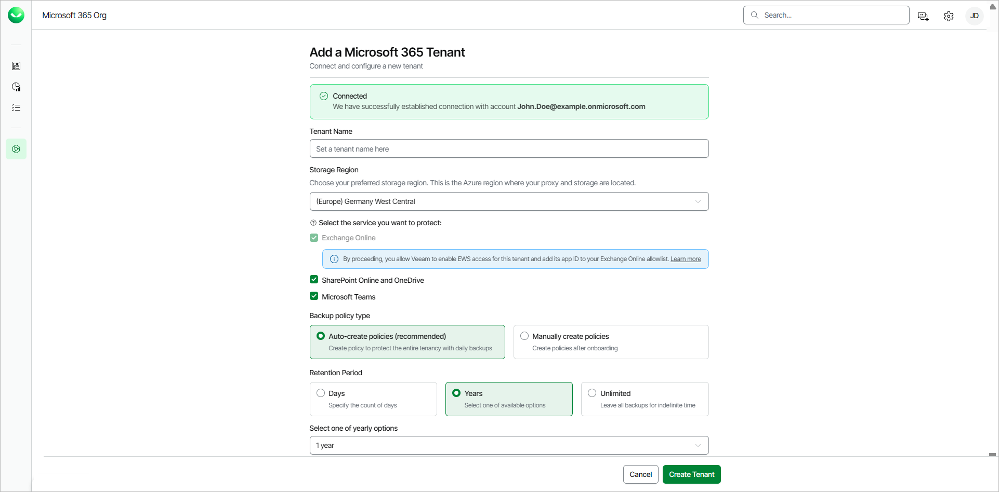Screen dimensions: 999x492
Task: Open the JD user avatar menu
Action: 975,16
